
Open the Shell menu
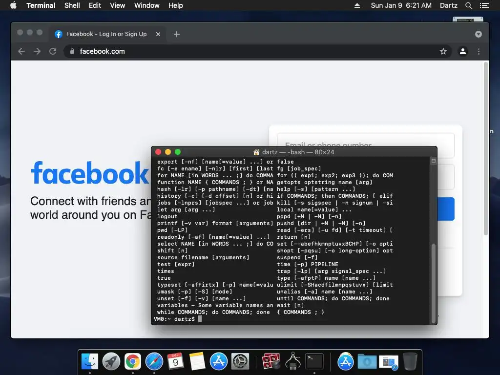[x=72, y=5]
